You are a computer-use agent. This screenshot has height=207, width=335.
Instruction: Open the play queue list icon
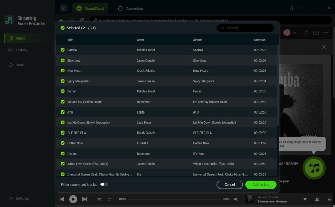329,199
